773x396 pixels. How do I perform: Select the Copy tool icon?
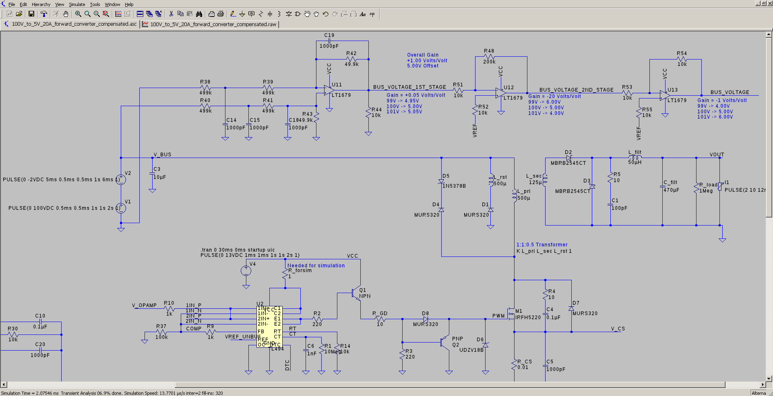pos(180,14)
